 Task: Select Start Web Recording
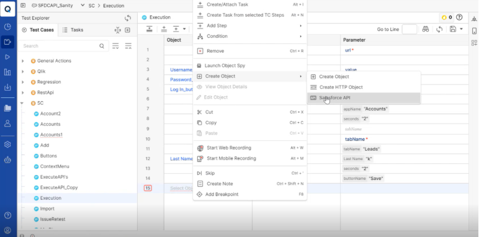point(249,148)
